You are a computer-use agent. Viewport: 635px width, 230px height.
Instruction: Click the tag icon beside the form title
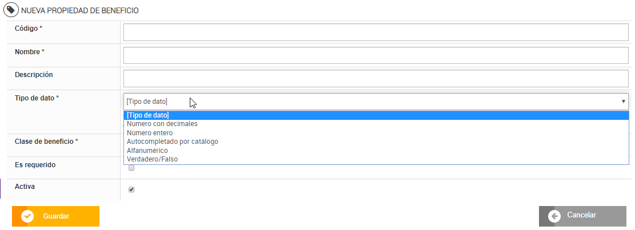(11, 10)
